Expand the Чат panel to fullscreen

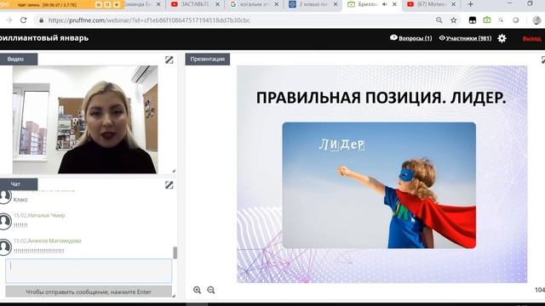click(169, 185)
